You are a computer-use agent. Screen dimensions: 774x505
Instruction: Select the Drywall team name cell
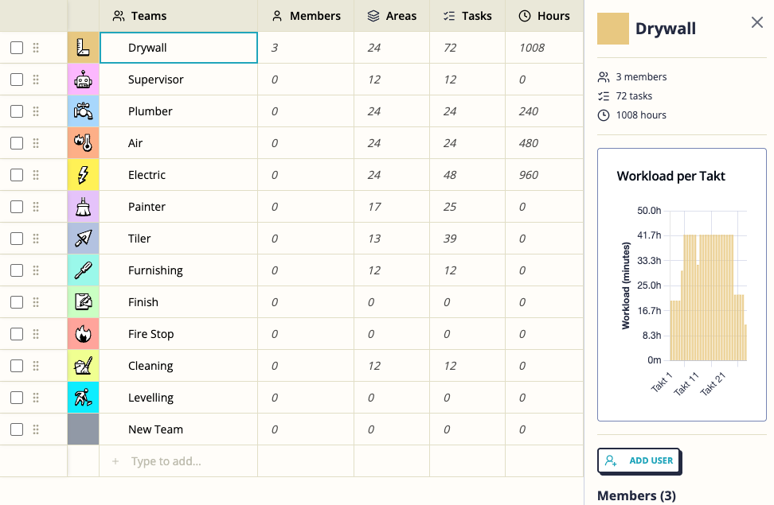coord(178,48)
